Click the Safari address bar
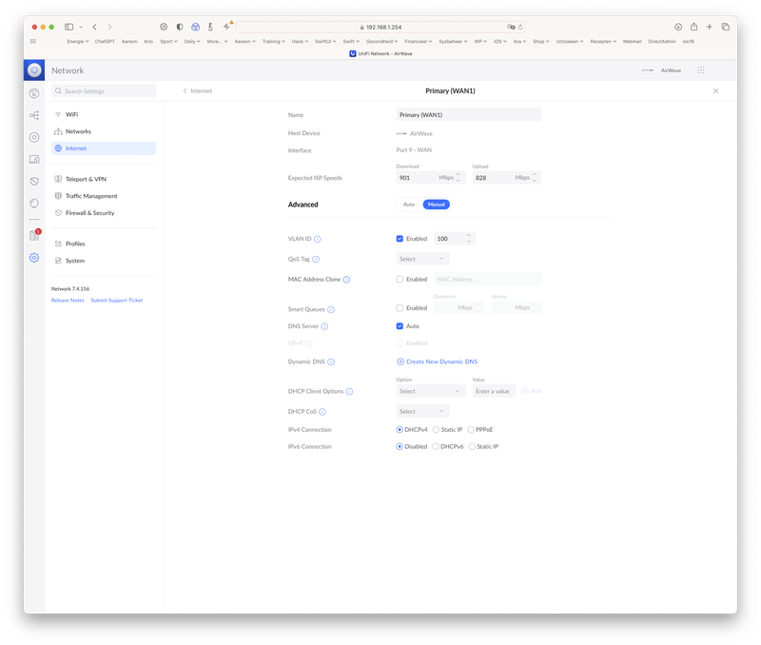Screen dimensions: 761x645 (380, 28)
